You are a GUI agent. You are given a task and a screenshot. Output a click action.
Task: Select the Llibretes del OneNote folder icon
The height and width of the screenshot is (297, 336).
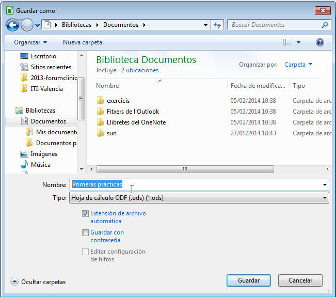tap(100, 122)
